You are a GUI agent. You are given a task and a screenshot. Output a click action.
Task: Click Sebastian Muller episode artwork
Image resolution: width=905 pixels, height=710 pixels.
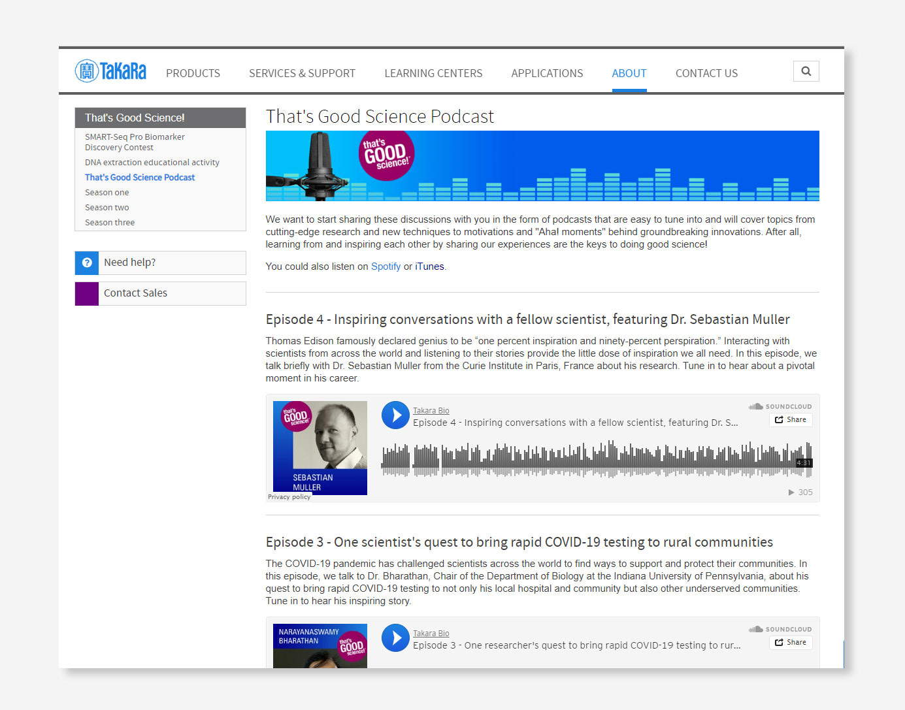320,448
